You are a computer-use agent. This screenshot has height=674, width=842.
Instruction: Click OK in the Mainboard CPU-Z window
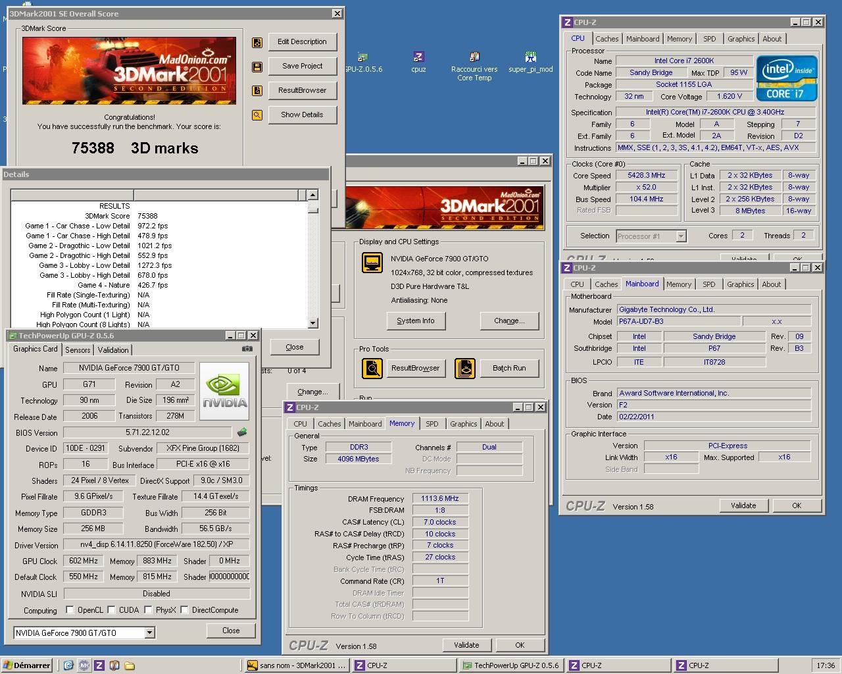click(x=797, y=505)
